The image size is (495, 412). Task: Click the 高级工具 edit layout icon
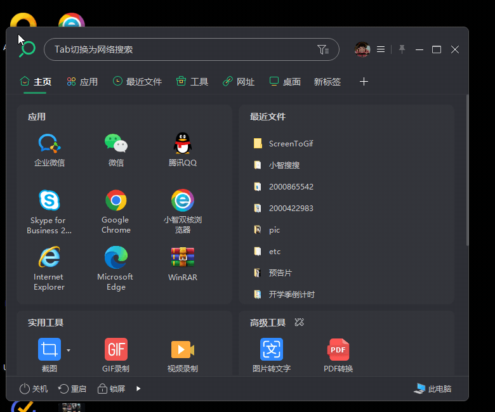(299, 322)
